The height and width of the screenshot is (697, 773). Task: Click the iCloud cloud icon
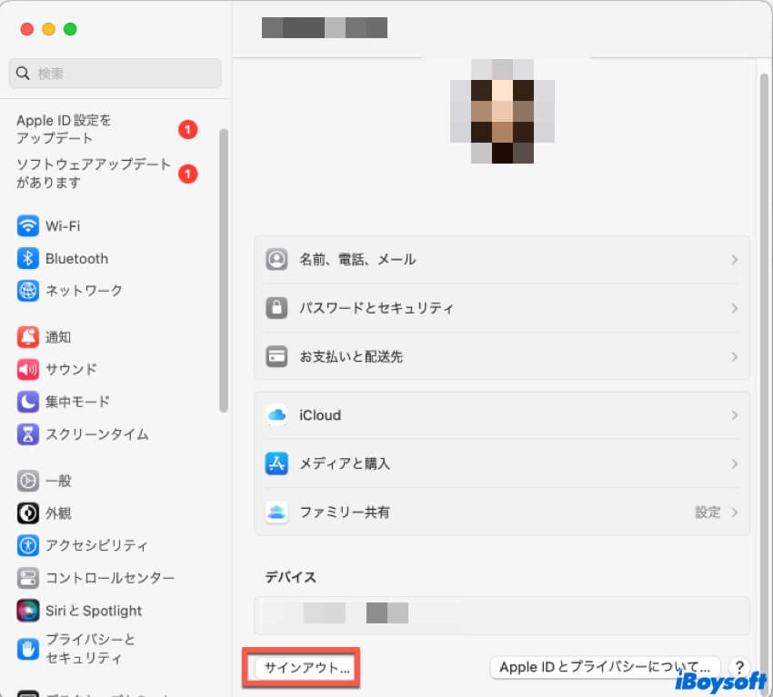pos(276,415)
